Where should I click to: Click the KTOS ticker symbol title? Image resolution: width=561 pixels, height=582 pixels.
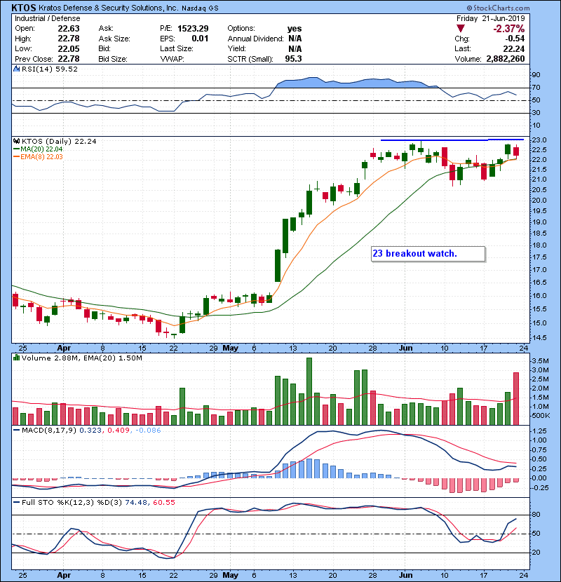[24, 8]
